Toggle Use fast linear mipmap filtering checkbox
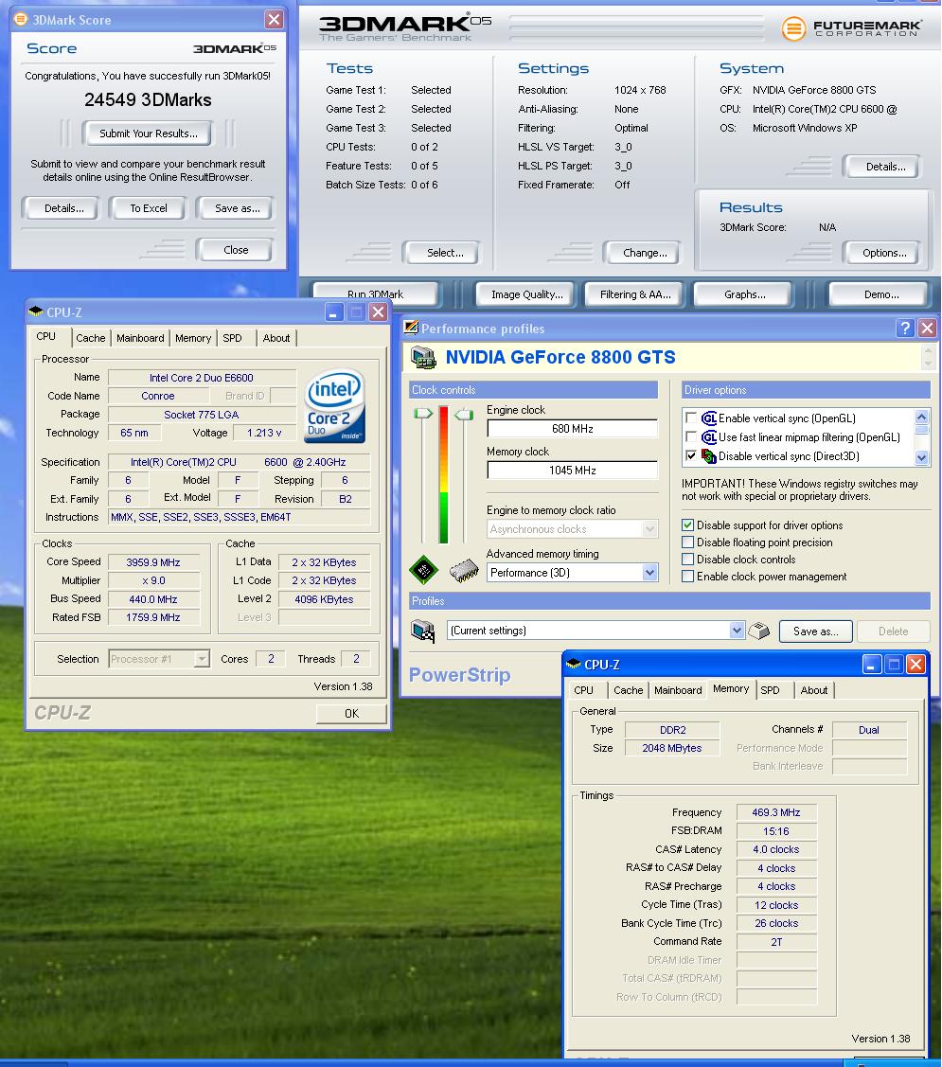The image size is (942, 1067). (x=691, y=436)
